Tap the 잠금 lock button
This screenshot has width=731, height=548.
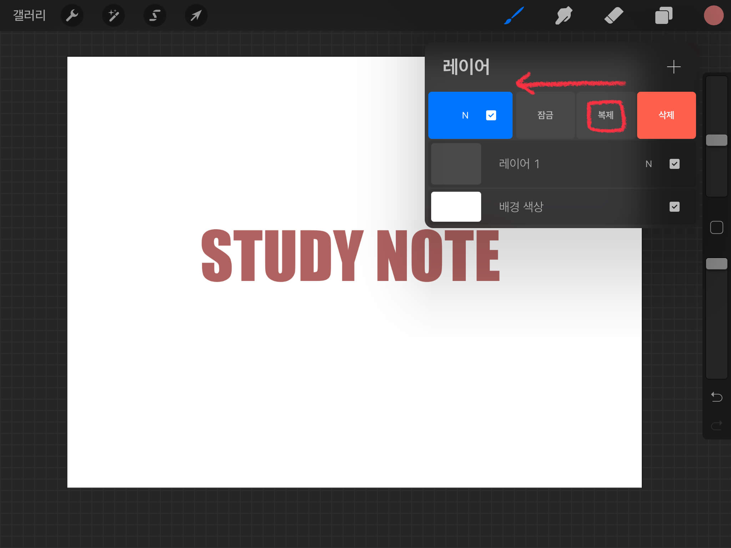(545, 115)
